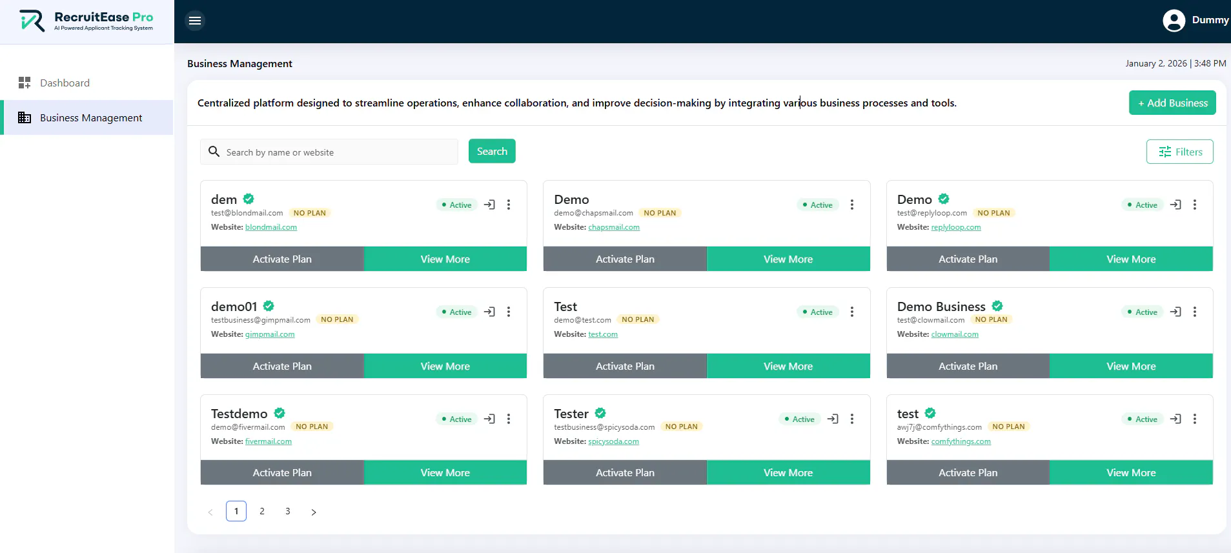This screenshot has width=1231, height=553.
Task: Open three-dot menu on Tester card
Action: click(x=852, y=419)
